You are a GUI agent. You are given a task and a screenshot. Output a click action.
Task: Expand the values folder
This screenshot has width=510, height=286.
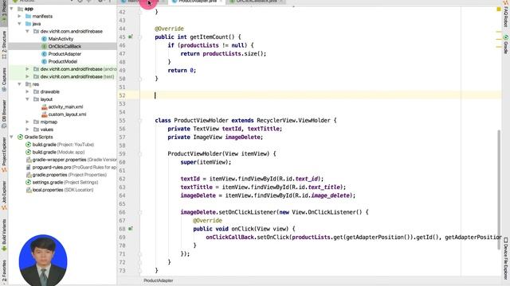point(27,129)
